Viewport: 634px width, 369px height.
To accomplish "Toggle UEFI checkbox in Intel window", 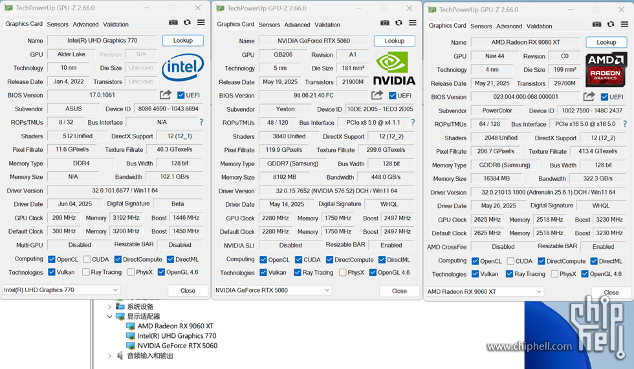I will (x=180, y=95).
